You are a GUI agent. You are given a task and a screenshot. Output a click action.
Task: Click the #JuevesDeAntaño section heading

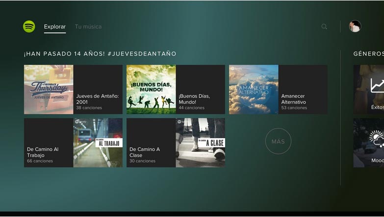coord(100,54)
